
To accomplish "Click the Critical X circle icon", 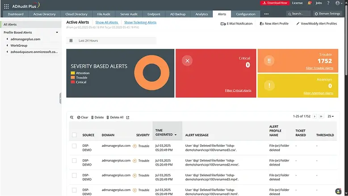I will point(187,61).
